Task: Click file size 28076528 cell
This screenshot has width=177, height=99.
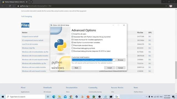Action: 140,56
